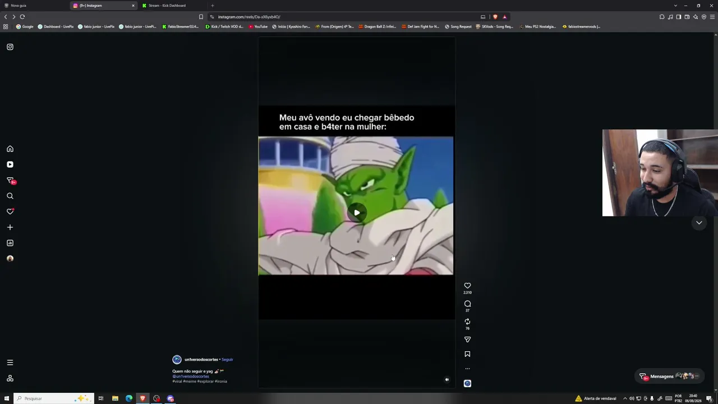Image resolution: width=718 pixels, height=404 pixels.
Task: Open the sidebar Messages icon with red badge
Action: (x=10, y=180)
